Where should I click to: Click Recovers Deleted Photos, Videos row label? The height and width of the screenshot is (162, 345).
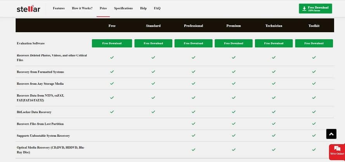52,57
